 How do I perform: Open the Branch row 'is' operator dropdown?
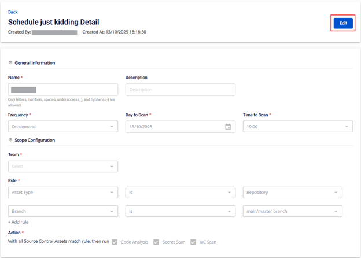180,211
